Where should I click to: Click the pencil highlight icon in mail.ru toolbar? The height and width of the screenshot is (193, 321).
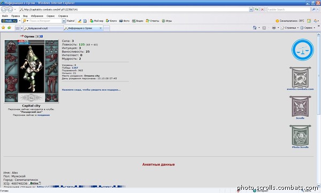tap(80, 21)
